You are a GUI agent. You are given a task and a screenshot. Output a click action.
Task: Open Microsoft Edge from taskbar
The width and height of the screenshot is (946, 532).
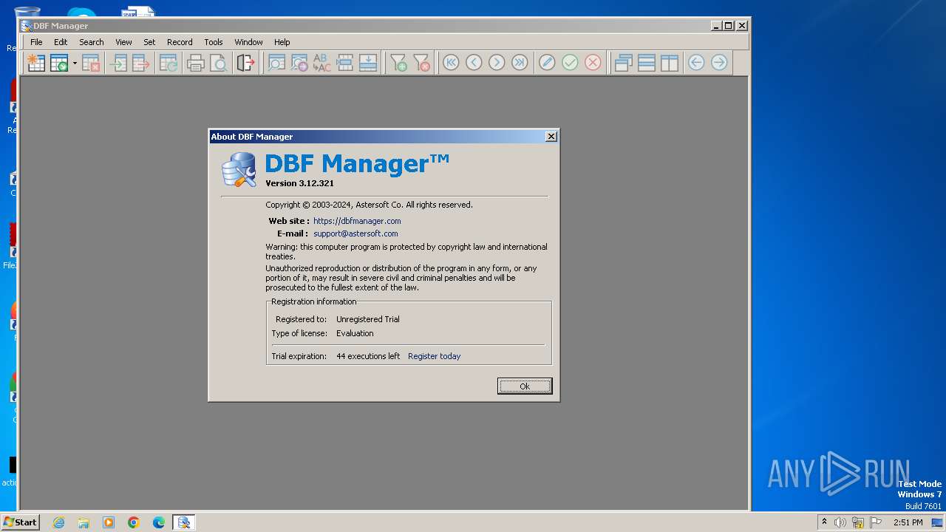(x=158, y=522)
